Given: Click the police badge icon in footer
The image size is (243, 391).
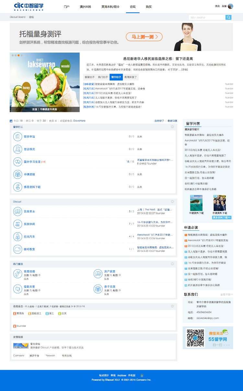Looking at the screenshot, I should pos(142,375).
